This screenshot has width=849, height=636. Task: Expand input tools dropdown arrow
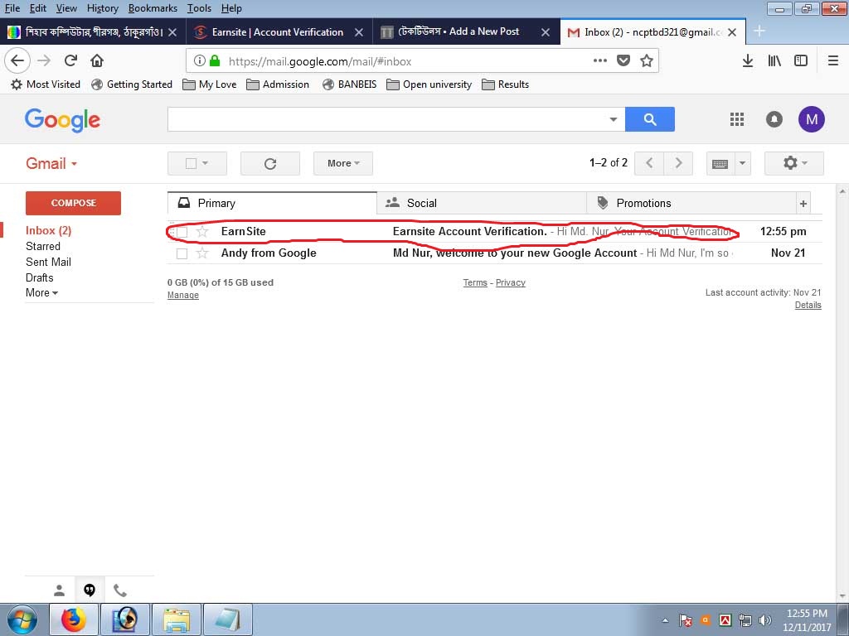click(743, 163)
